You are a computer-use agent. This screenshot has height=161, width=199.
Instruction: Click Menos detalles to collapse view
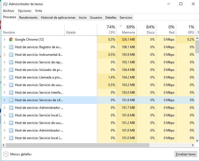21,154
